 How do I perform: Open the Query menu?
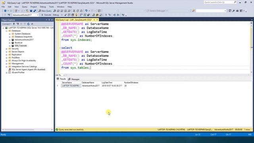[25, 7]
